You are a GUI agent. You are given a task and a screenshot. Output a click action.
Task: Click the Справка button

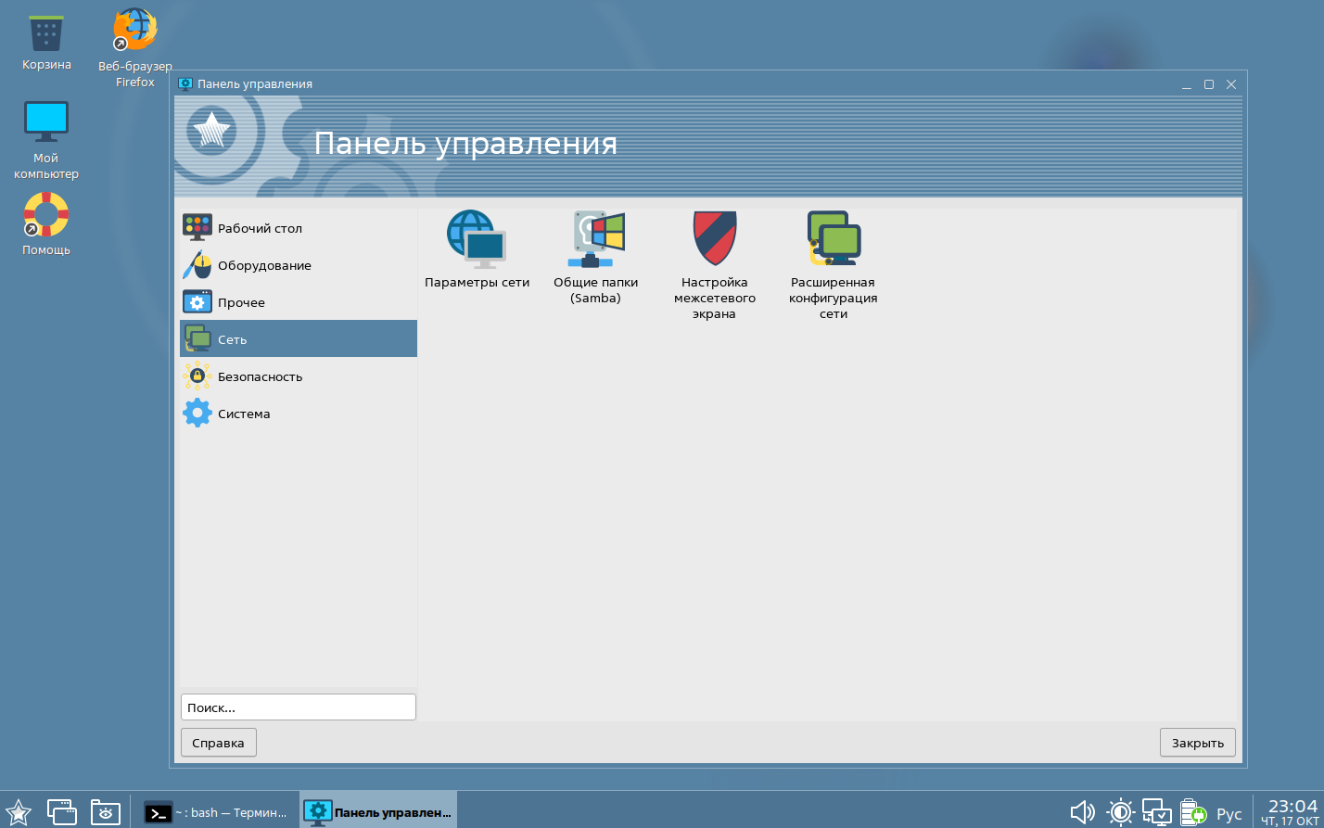coord(218,743)
